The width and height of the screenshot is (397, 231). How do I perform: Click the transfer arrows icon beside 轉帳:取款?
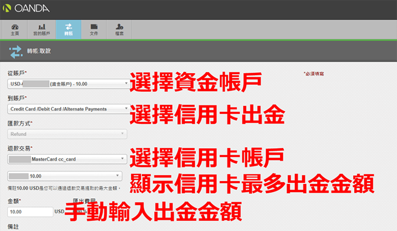(x=16, y=51)
